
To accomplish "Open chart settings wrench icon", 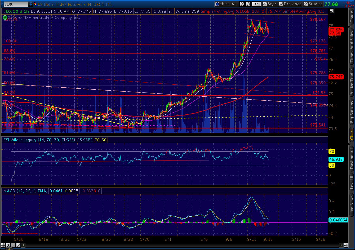I will coord(248,4).
